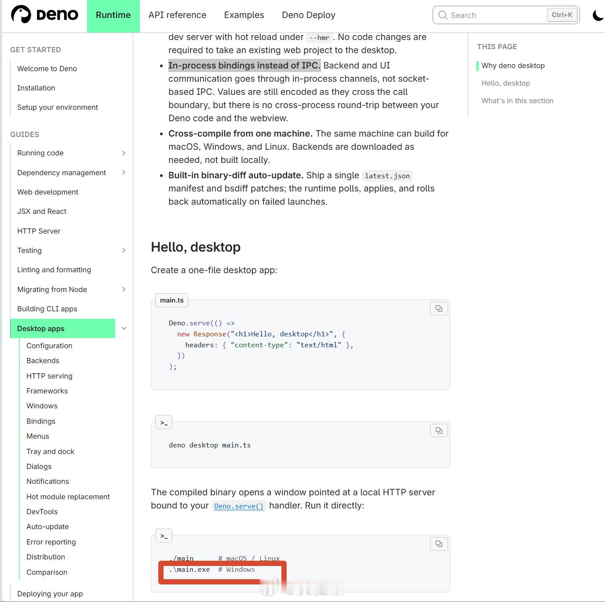The height and width of the screenshot is (602, 605).
Task: Copy the deno desktop main.ts command
Action: coord(439,430)
